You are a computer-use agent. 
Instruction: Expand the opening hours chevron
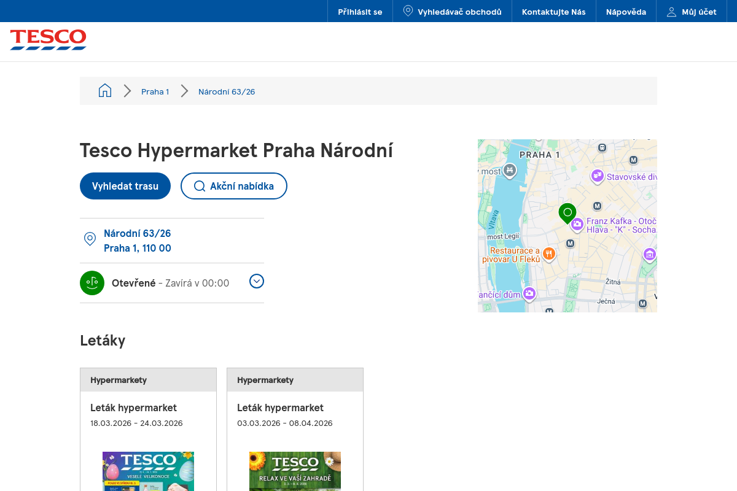[x=257, y=281]
